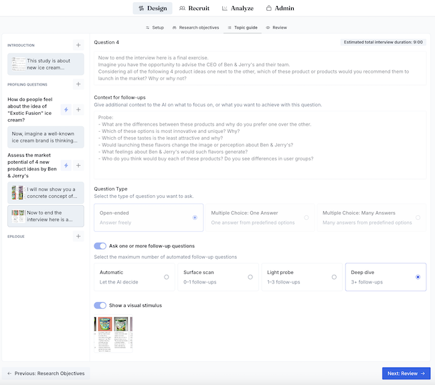Switch to the Research objectives tab
This screenshot has width=435, height=385.
[x=195, y=28]
